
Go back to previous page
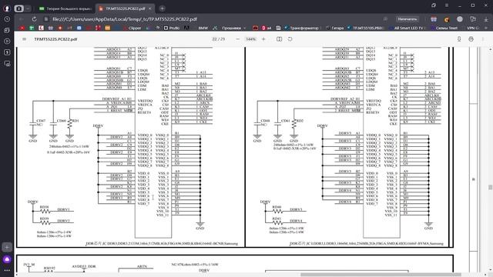pos(21,19)
